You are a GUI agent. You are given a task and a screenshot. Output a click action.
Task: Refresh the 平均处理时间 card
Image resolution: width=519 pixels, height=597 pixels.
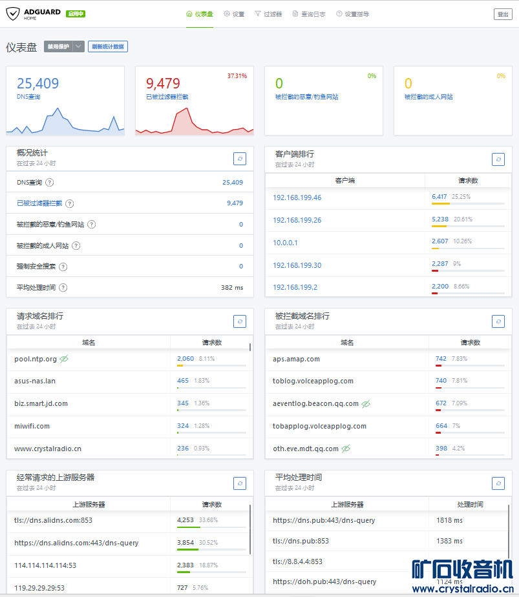click(498, 483)
